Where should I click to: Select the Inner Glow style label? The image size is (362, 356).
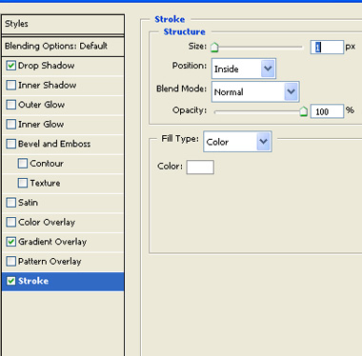41,124
